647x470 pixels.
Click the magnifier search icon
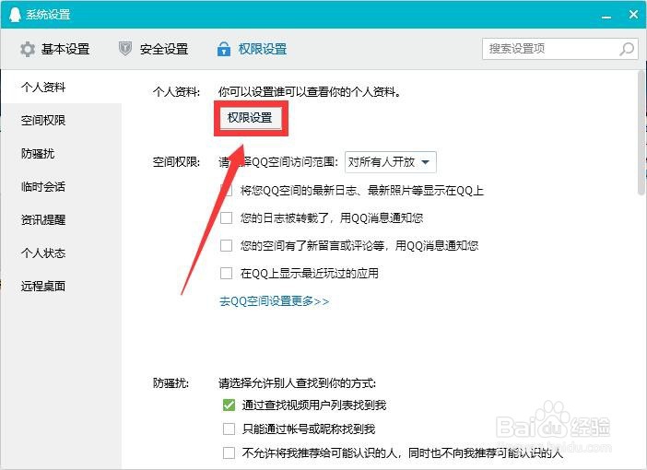627,49
